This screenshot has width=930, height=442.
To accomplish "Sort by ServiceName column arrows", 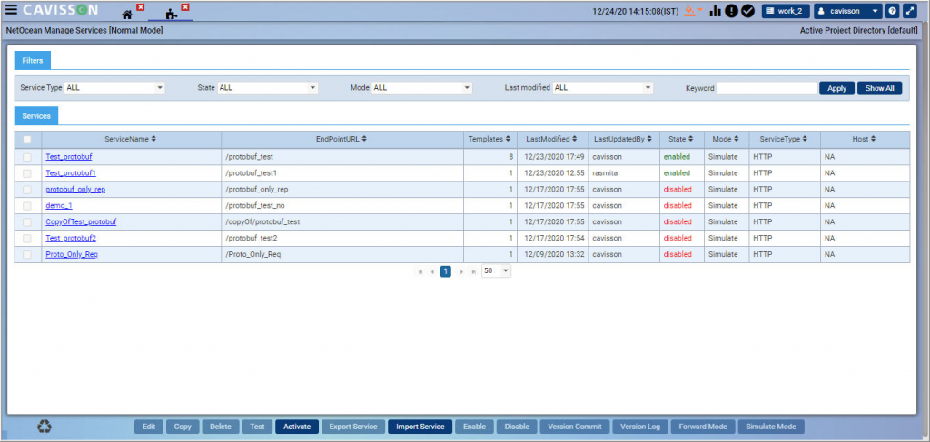I will tap(153, 139).
